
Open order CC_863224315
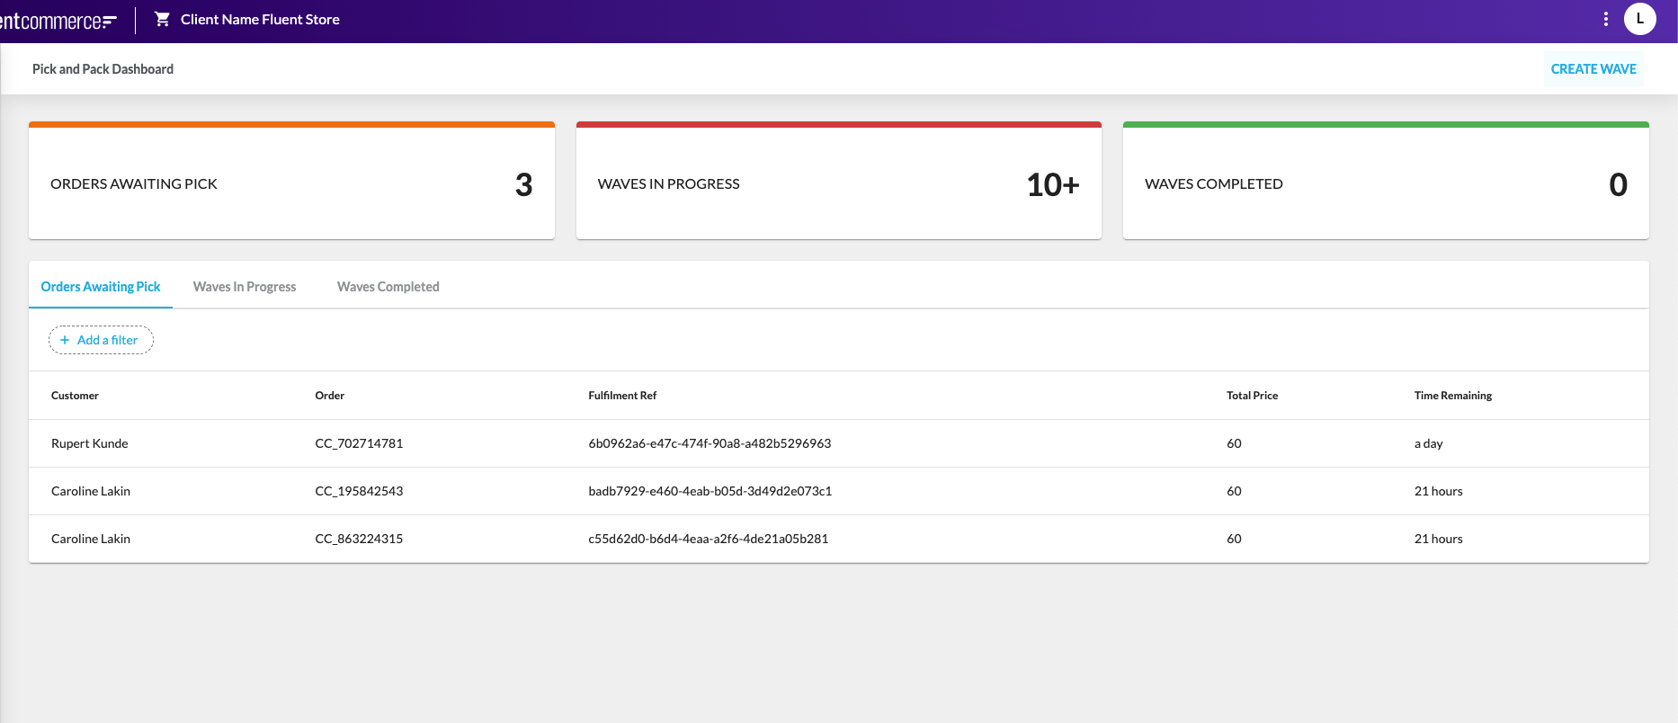click(359, 539)
